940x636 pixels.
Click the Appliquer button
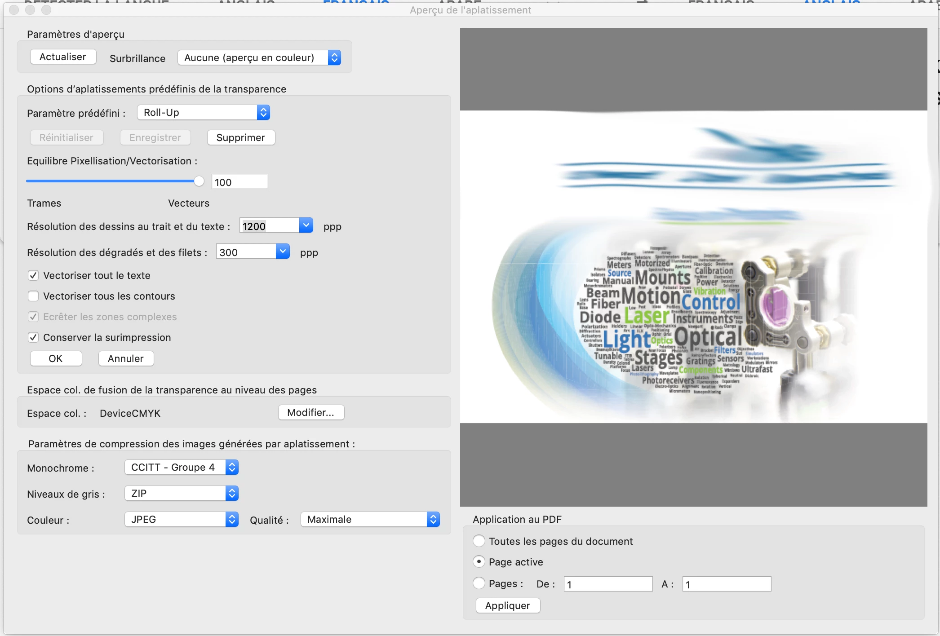click(x=508, y=605)
